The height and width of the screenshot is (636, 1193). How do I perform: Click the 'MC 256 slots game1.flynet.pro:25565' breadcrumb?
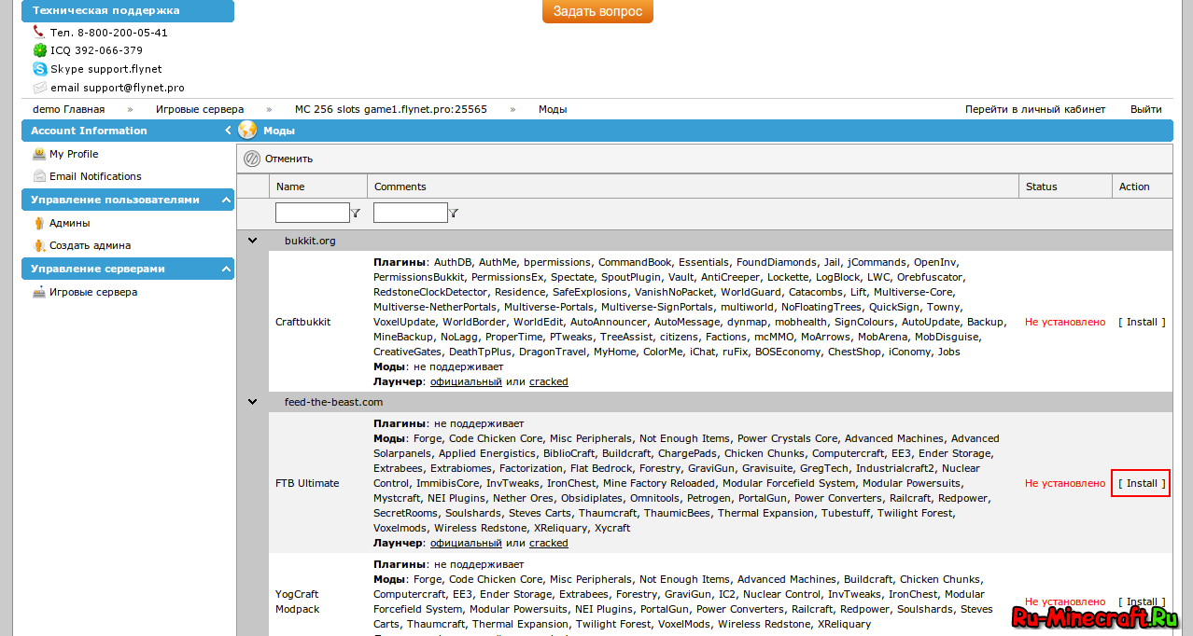point(391,109)
